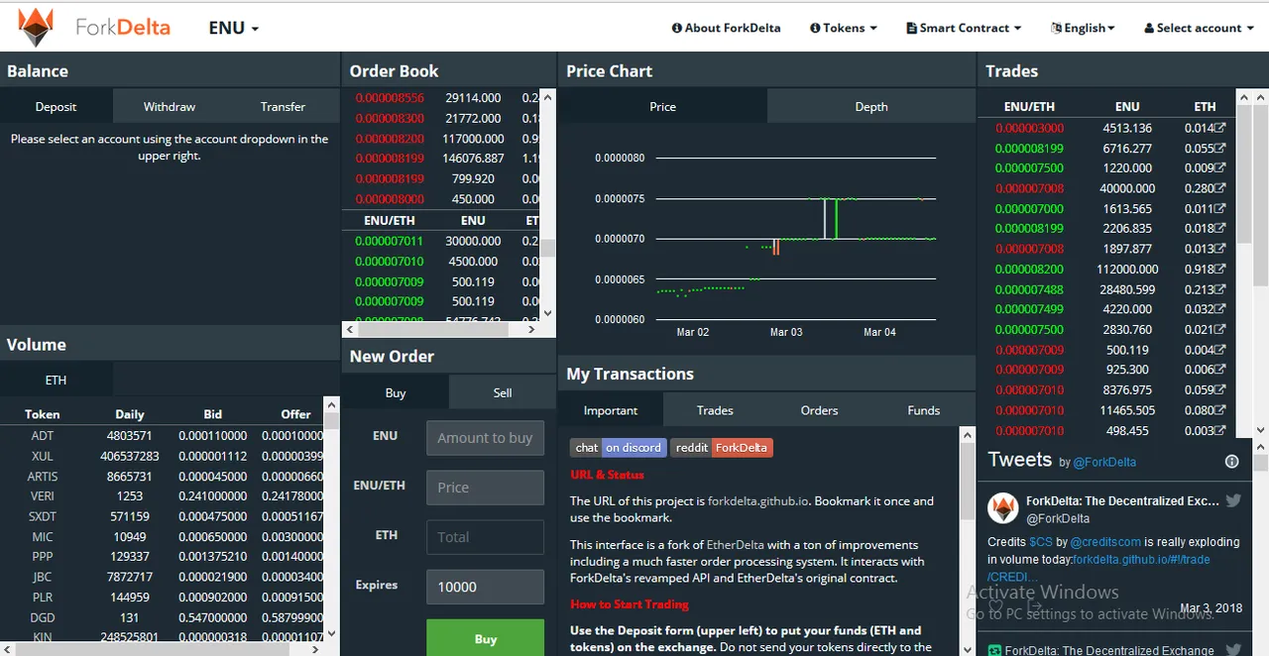This screenshot has height=656, width=1269.
Task: Expand the Tokens menu
Action: [844, 28]
